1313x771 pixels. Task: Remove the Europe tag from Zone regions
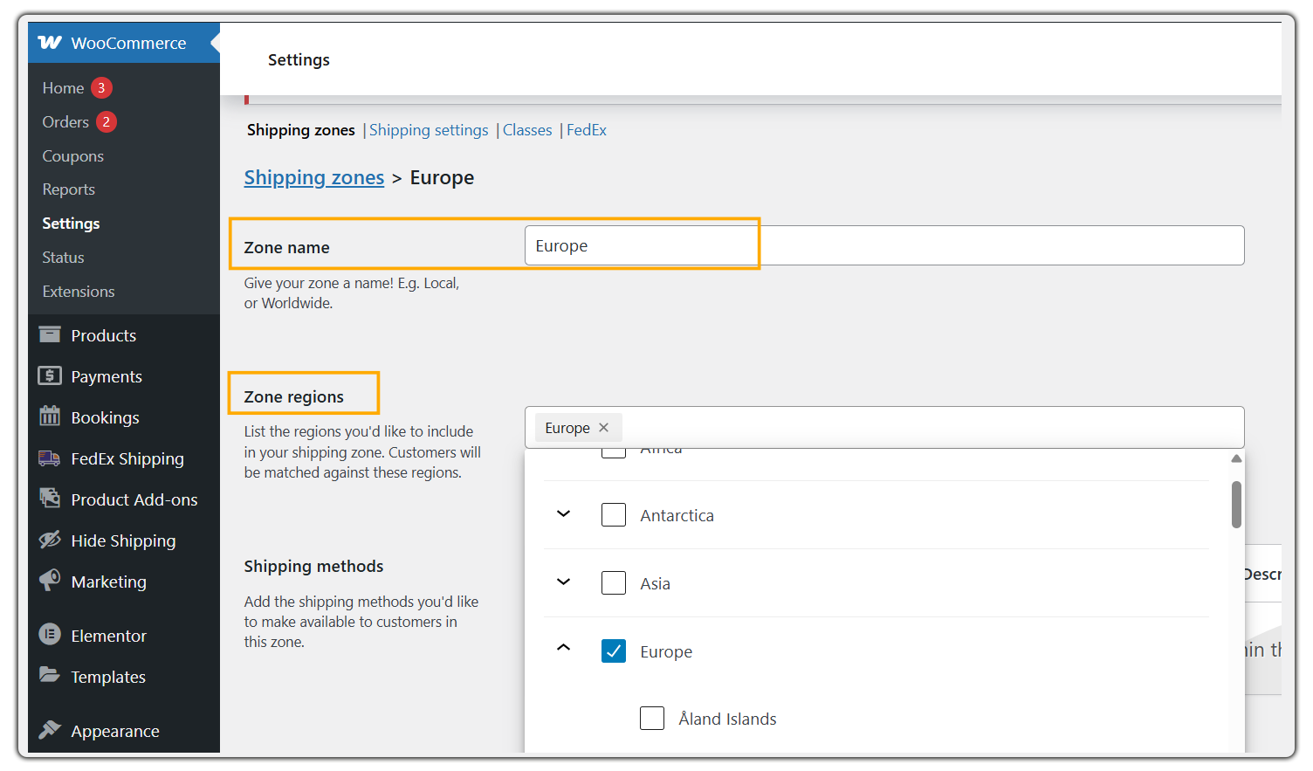(x=603, y=428)
